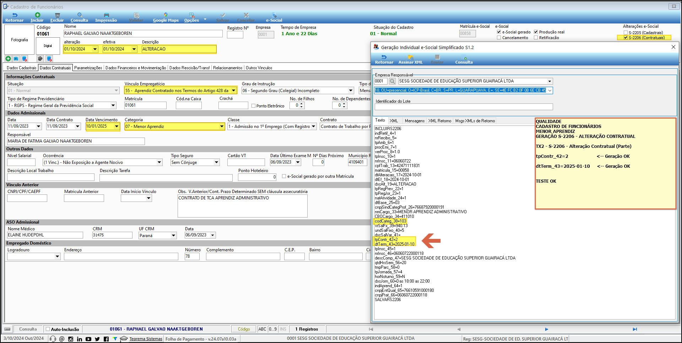
Task: Open Consulta magnifier in main toolbar
Action: tap(80, 15)
